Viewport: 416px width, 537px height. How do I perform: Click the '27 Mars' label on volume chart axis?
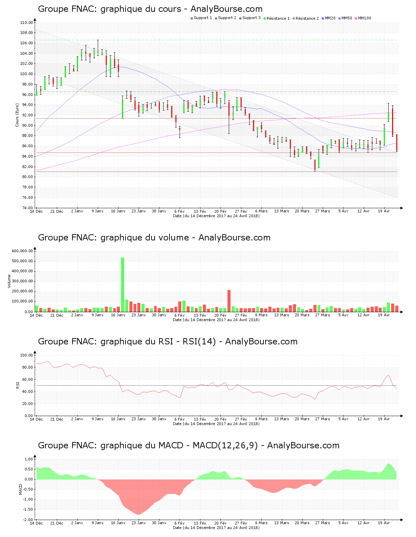coord(322,315)
